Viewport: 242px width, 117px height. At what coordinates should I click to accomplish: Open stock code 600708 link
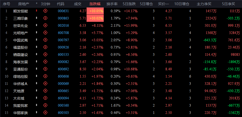tap(63, 33)
